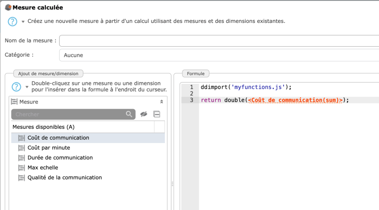Collapse the top help description arrow
Image resolution: width=379 pixels, height=210 pixels.
tap(23, 22)
